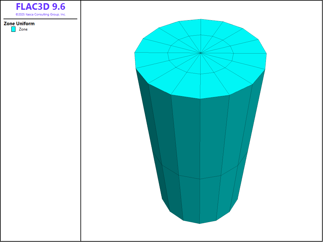Click the divider line under the copyright
The height and width of the screenshot is (242, 323).
point(40,19)
